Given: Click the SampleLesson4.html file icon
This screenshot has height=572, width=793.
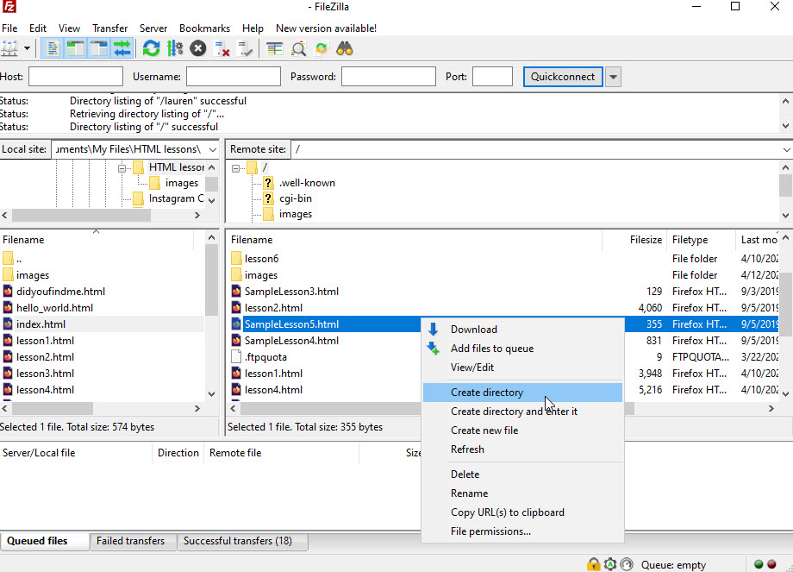Looking at the screenshot, I should (x=236, y=341).
